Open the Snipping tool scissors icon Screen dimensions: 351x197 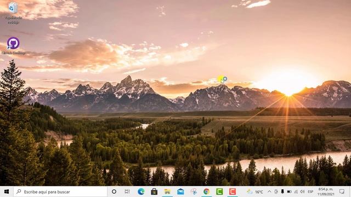click(x=194, y=192)
